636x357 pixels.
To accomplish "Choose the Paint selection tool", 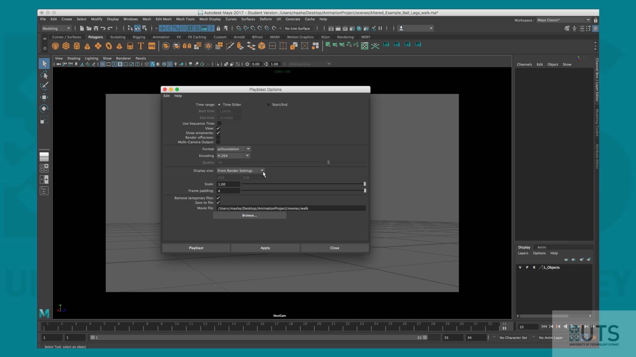I will coord(44,86).
